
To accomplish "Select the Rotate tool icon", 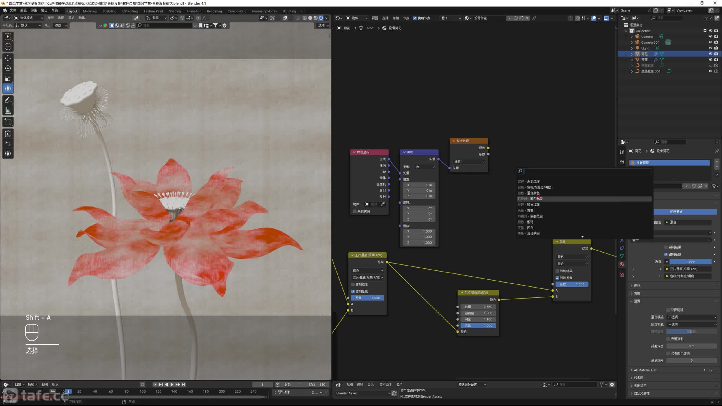I will (8, 68).
